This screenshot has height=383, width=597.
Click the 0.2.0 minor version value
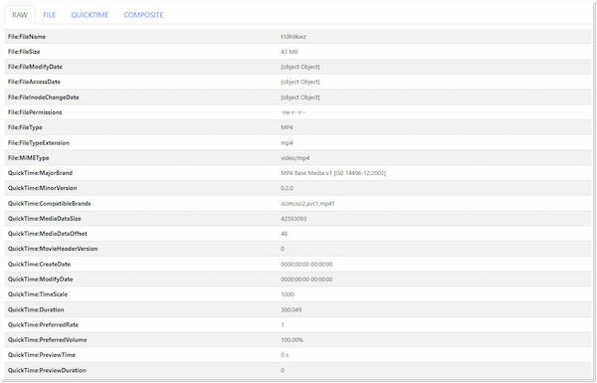[x=288, y=188]
